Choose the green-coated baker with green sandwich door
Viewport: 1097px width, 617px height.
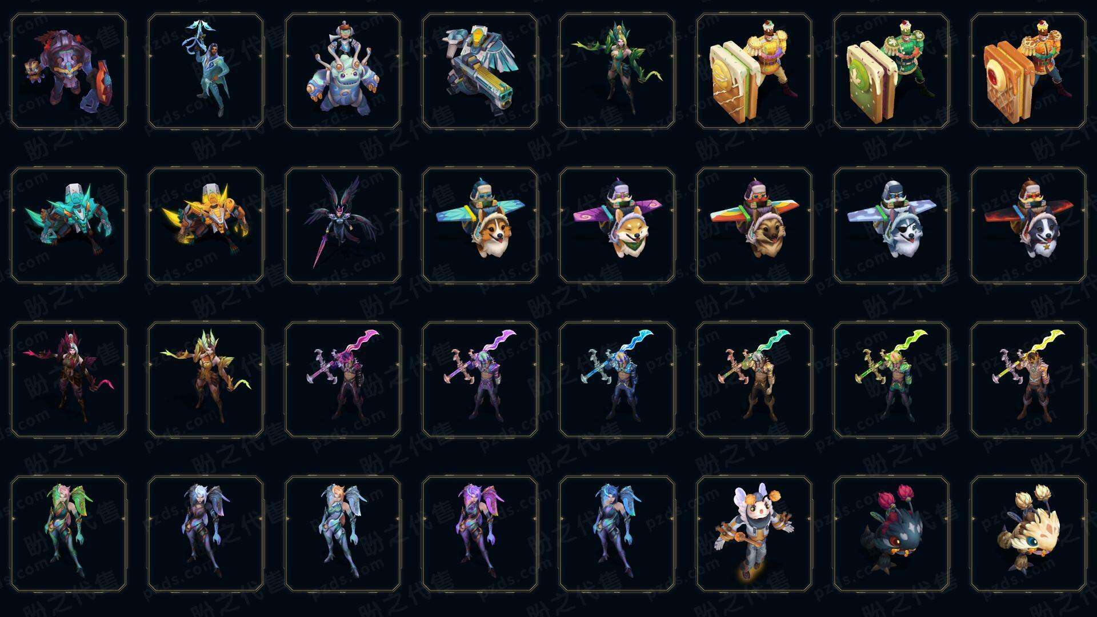click(x=891, y=71)
